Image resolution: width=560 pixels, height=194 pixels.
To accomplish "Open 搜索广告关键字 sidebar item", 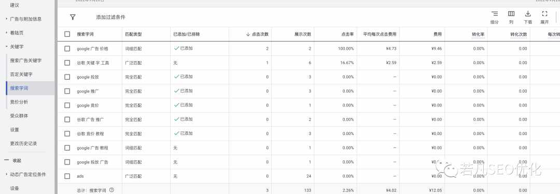I will [26, 61].
